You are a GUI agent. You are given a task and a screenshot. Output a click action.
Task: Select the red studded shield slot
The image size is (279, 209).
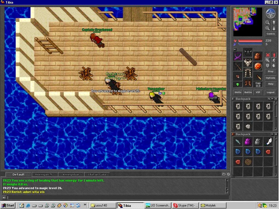[258, 66]
